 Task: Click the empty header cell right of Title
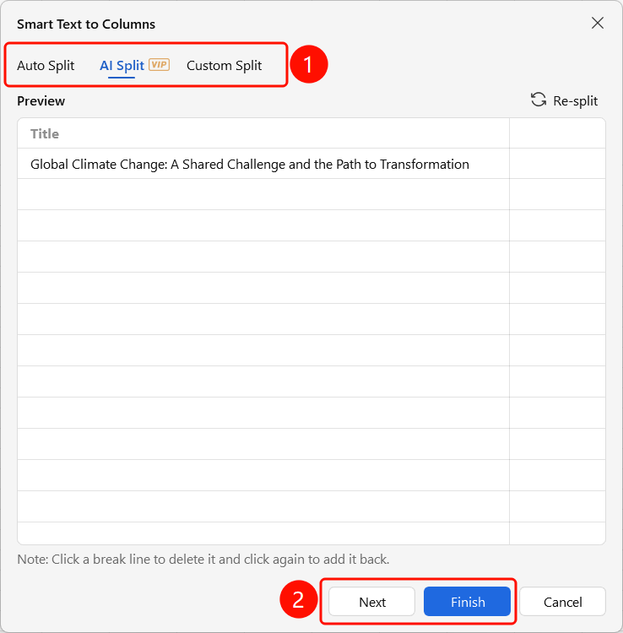pyautogui.click(x=558, y=133)
